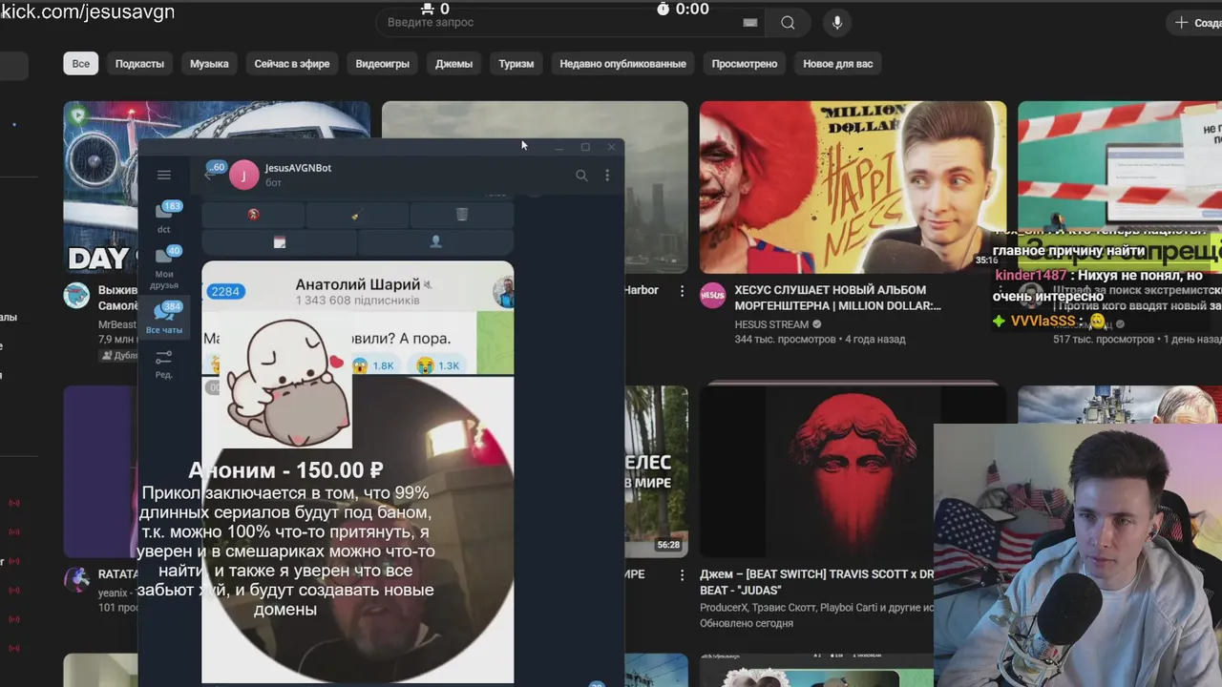
Task: Select the Просмотрено filter chip
Action: (x=745, y=64)
